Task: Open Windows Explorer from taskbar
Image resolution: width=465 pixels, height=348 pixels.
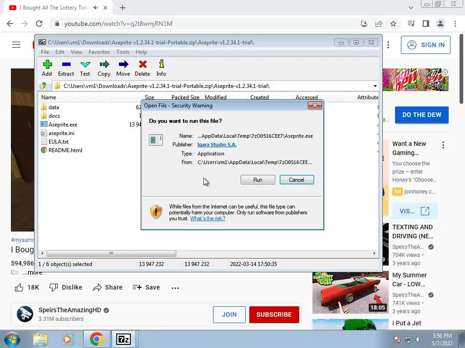Action: pyautogui.click(x=40, y=339)
